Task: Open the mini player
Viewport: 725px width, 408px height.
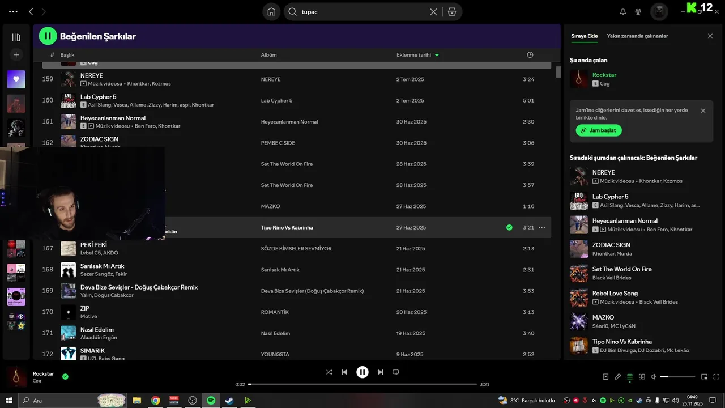Action: (x=705, y=376)
